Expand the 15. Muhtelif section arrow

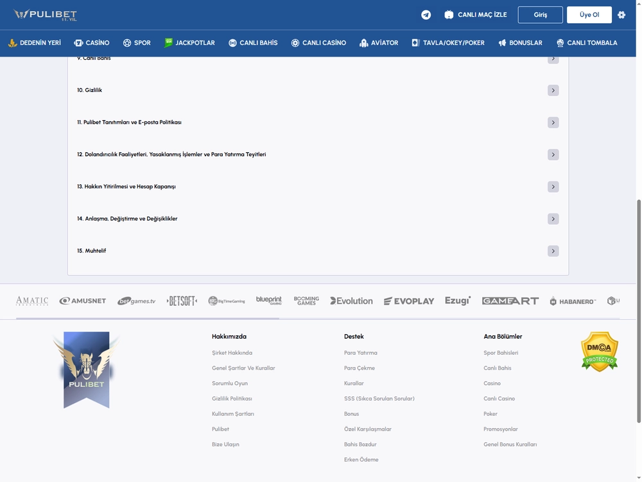tap(553, 251)
